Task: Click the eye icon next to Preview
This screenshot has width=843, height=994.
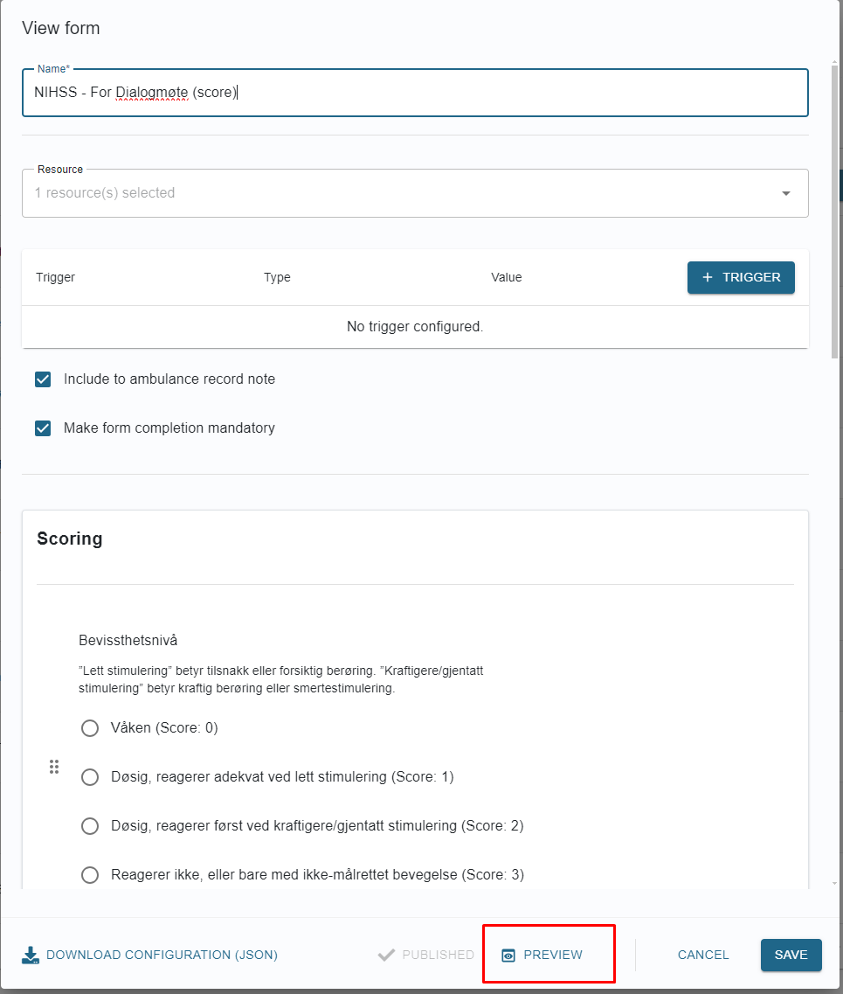Action: coord(508,956)
